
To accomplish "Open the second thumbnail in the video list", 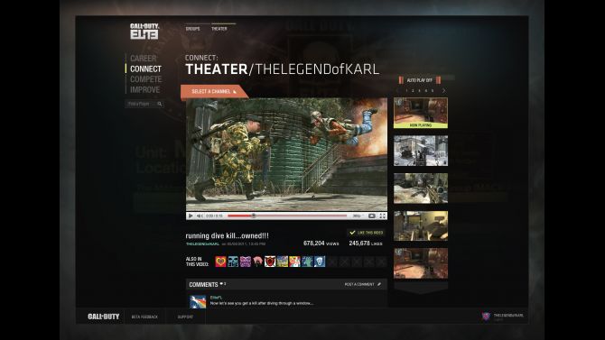I will [x=421, y=151].
